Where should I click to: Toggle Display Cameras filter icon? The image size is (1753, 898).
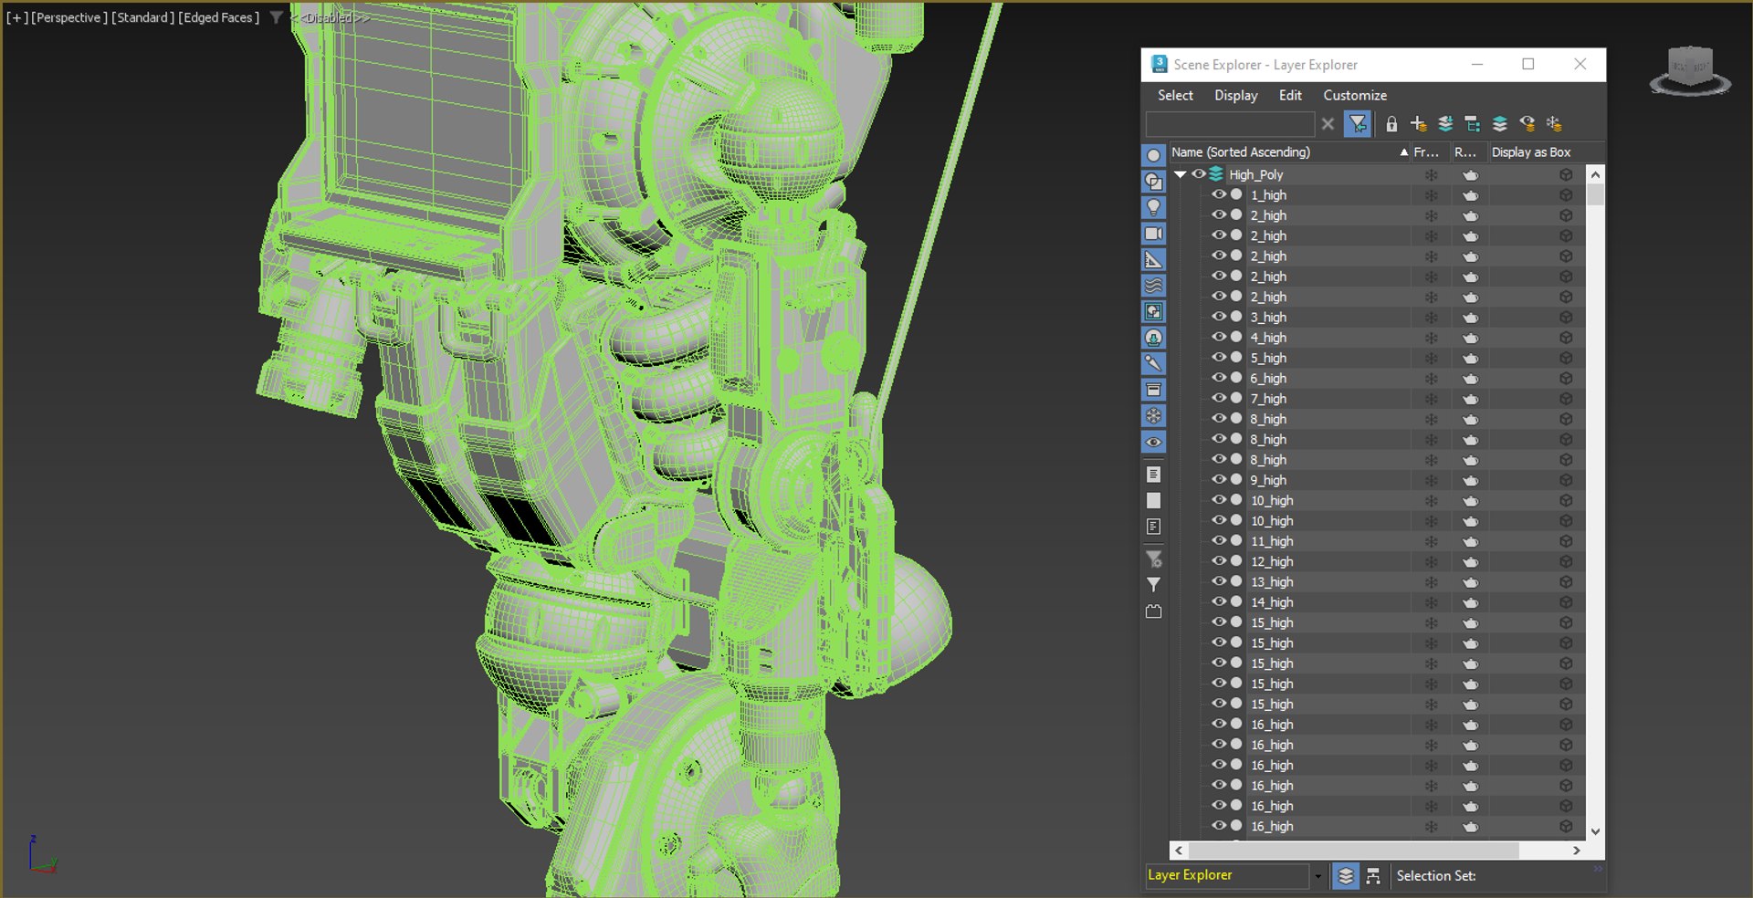pyautogui.click(x=1153, y=234)
